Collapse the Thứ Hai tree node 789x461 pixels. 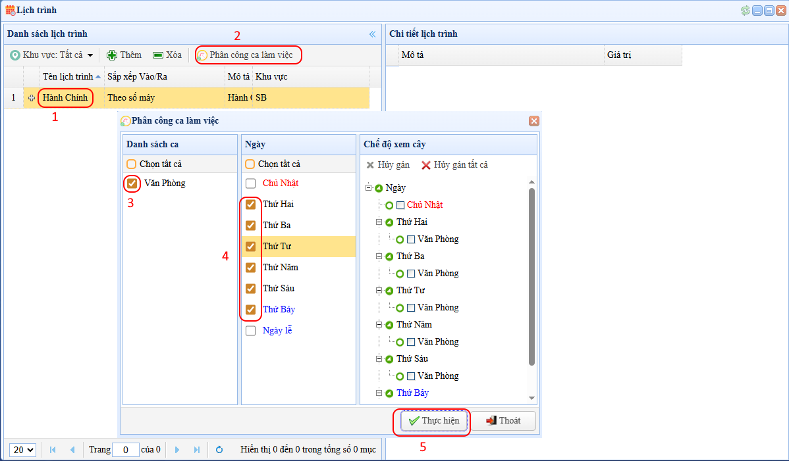tap(379, 222)
